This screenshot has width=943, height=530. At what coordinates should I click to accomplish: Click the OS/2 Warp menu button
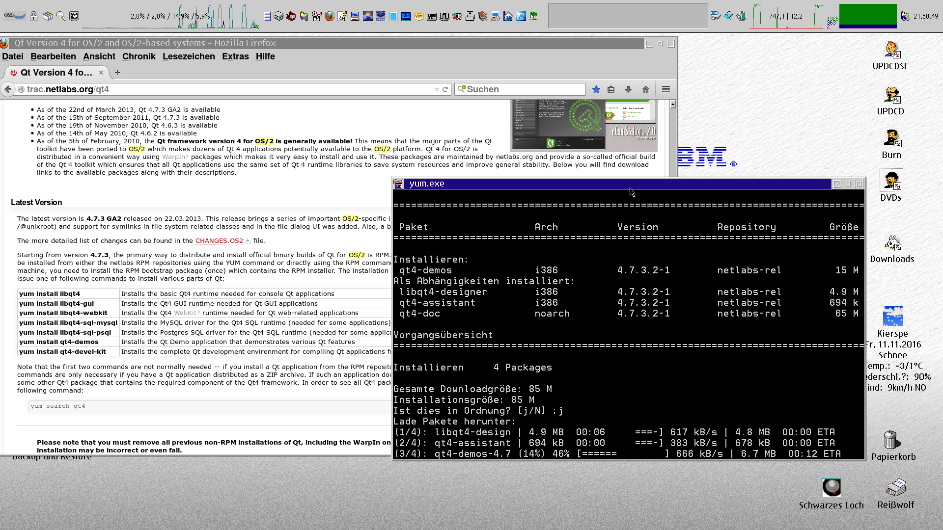click(15, 16)
